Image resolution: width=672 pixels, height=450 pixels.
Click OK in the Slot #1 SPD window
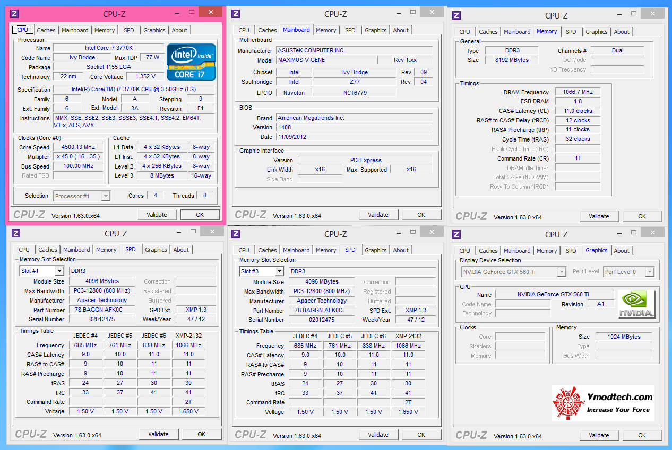201,434
